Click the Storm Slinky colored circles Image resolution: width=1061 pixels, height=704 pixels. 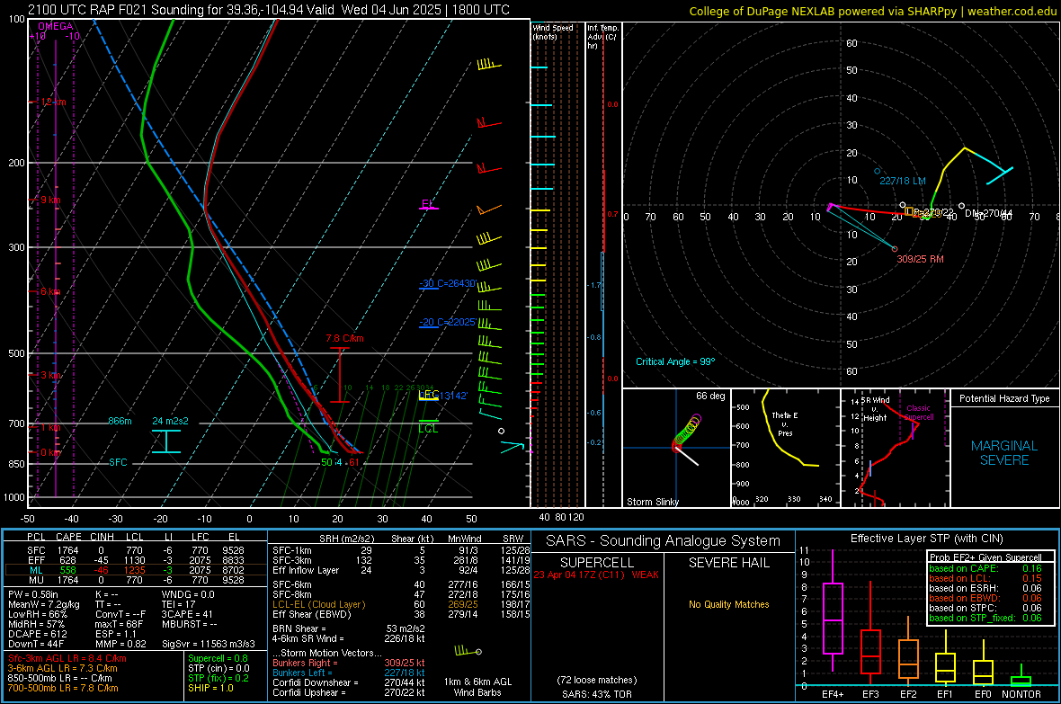coord(686,432)
